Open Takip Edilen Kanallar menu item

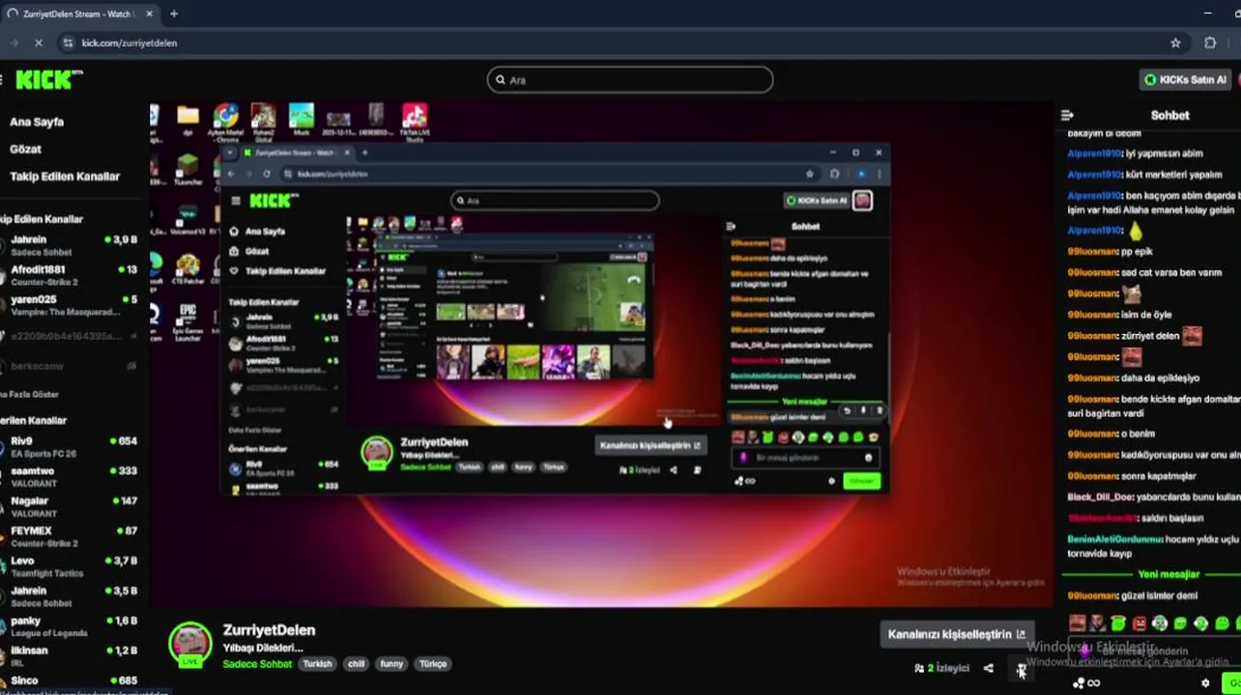click(x=65, y=176)
